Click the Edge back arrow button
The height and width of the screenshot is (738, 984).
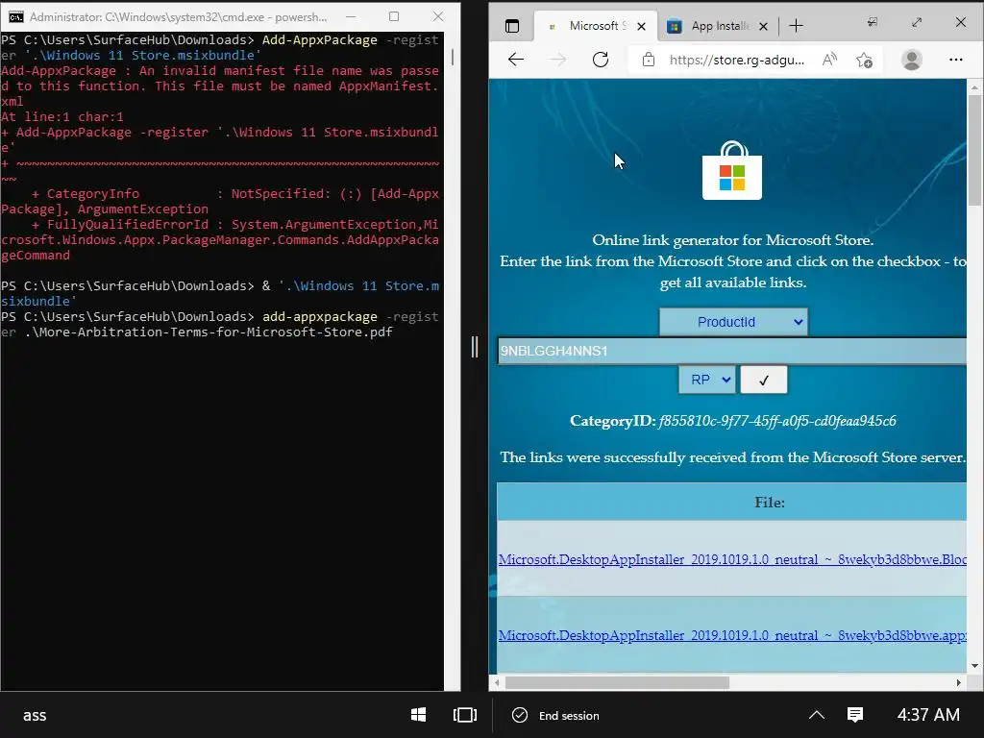click(x=516, y=60)
